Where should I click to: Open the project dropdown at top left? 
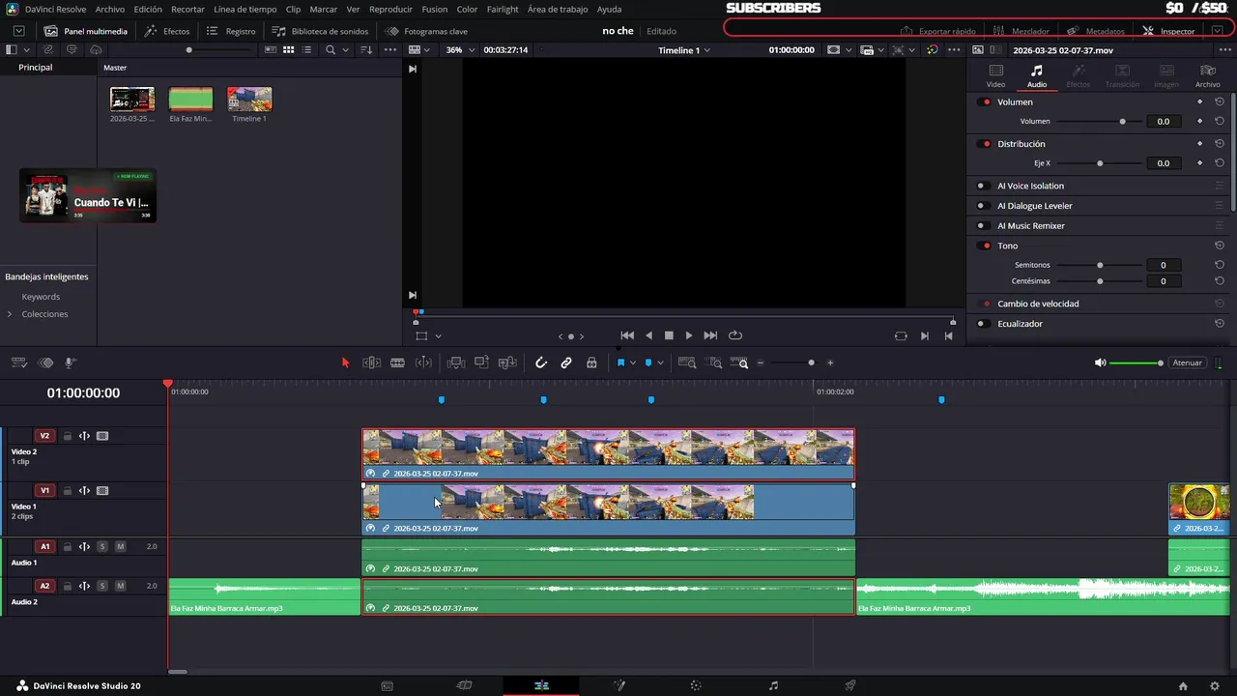point(18,31)
